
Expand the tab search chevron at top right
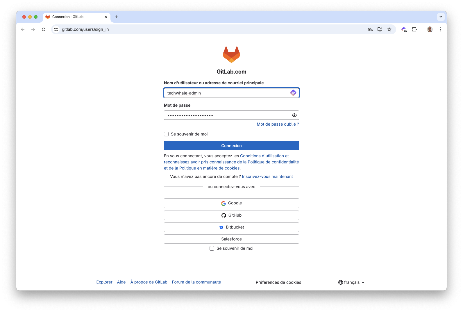(441, 17)
